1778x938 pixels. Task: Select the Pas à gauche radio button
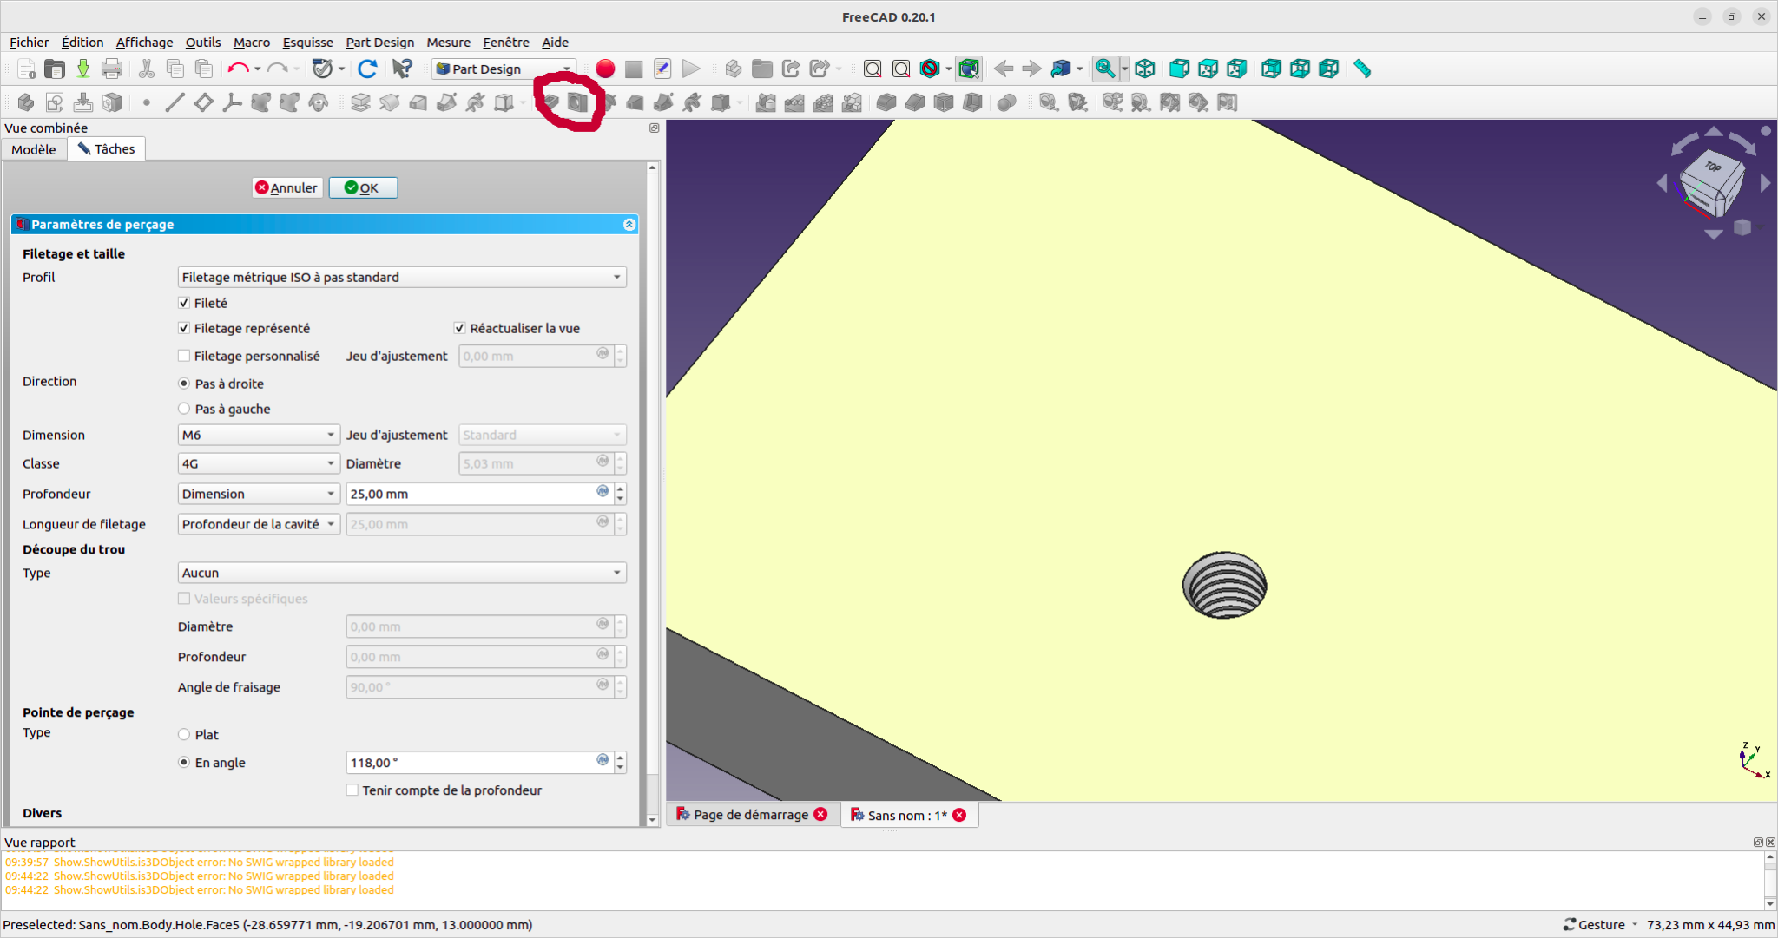184,409
